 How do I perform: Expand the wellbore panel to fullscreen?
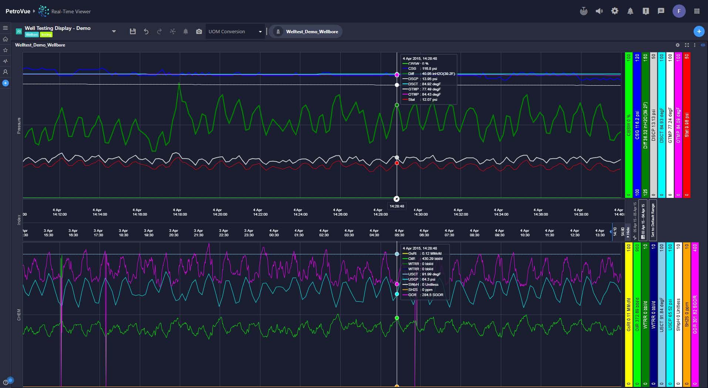(x=687, y=45)
